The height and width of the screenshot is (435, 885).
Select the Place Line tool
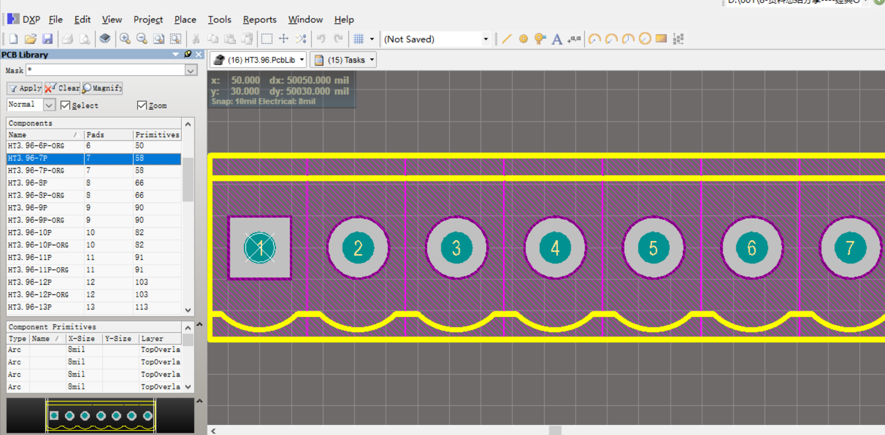pyautogui.click(x=507, y=39)
